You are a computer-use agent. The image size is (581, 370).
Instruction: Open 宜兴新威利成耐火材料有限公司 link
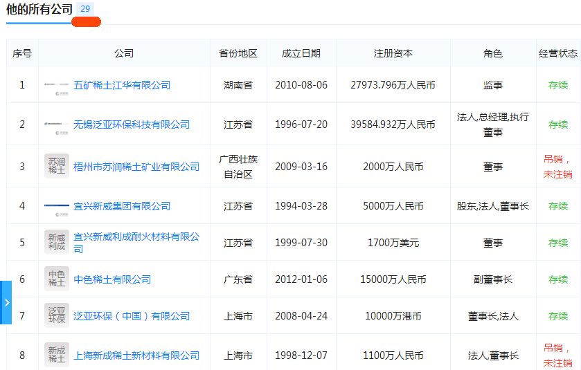click(x=136, y=242)
